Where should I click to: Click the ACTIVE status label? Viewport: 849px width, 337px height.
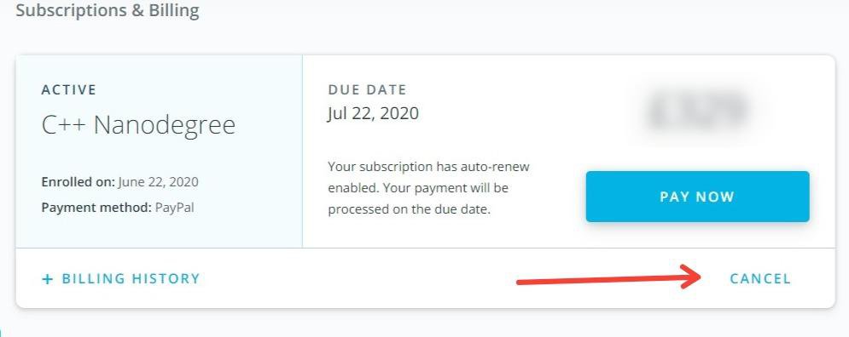click(x=69, y=89)
